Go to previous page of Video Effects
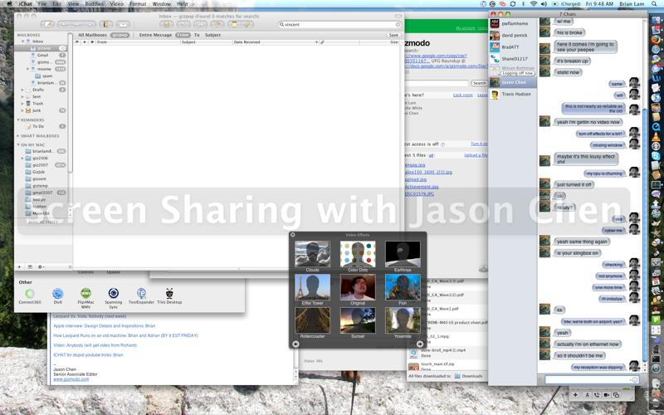The height and width of the screenshot is (415, 664). tap(295, 344)
